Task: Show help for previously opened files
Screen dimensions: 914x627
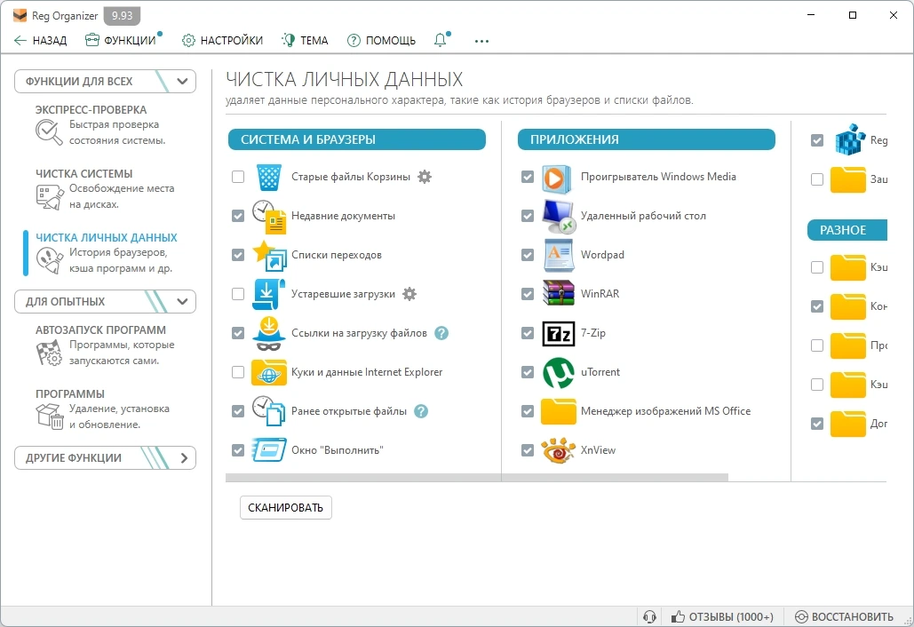Action: tap(421, 411)
